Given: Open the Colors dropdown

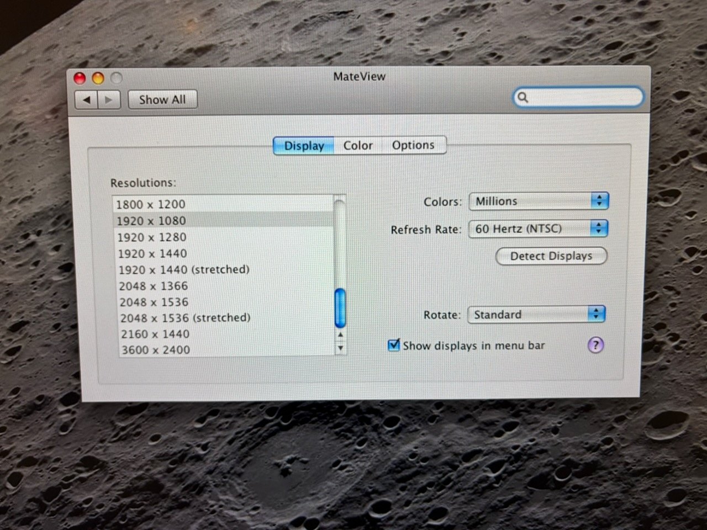Looking at the screenshot, I should [539, 201].
